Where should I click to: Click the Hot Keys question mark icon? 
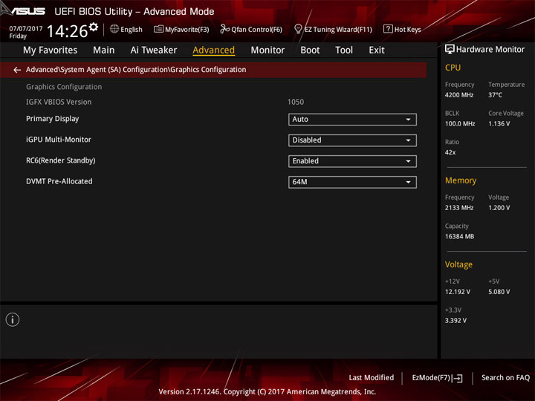388,29
